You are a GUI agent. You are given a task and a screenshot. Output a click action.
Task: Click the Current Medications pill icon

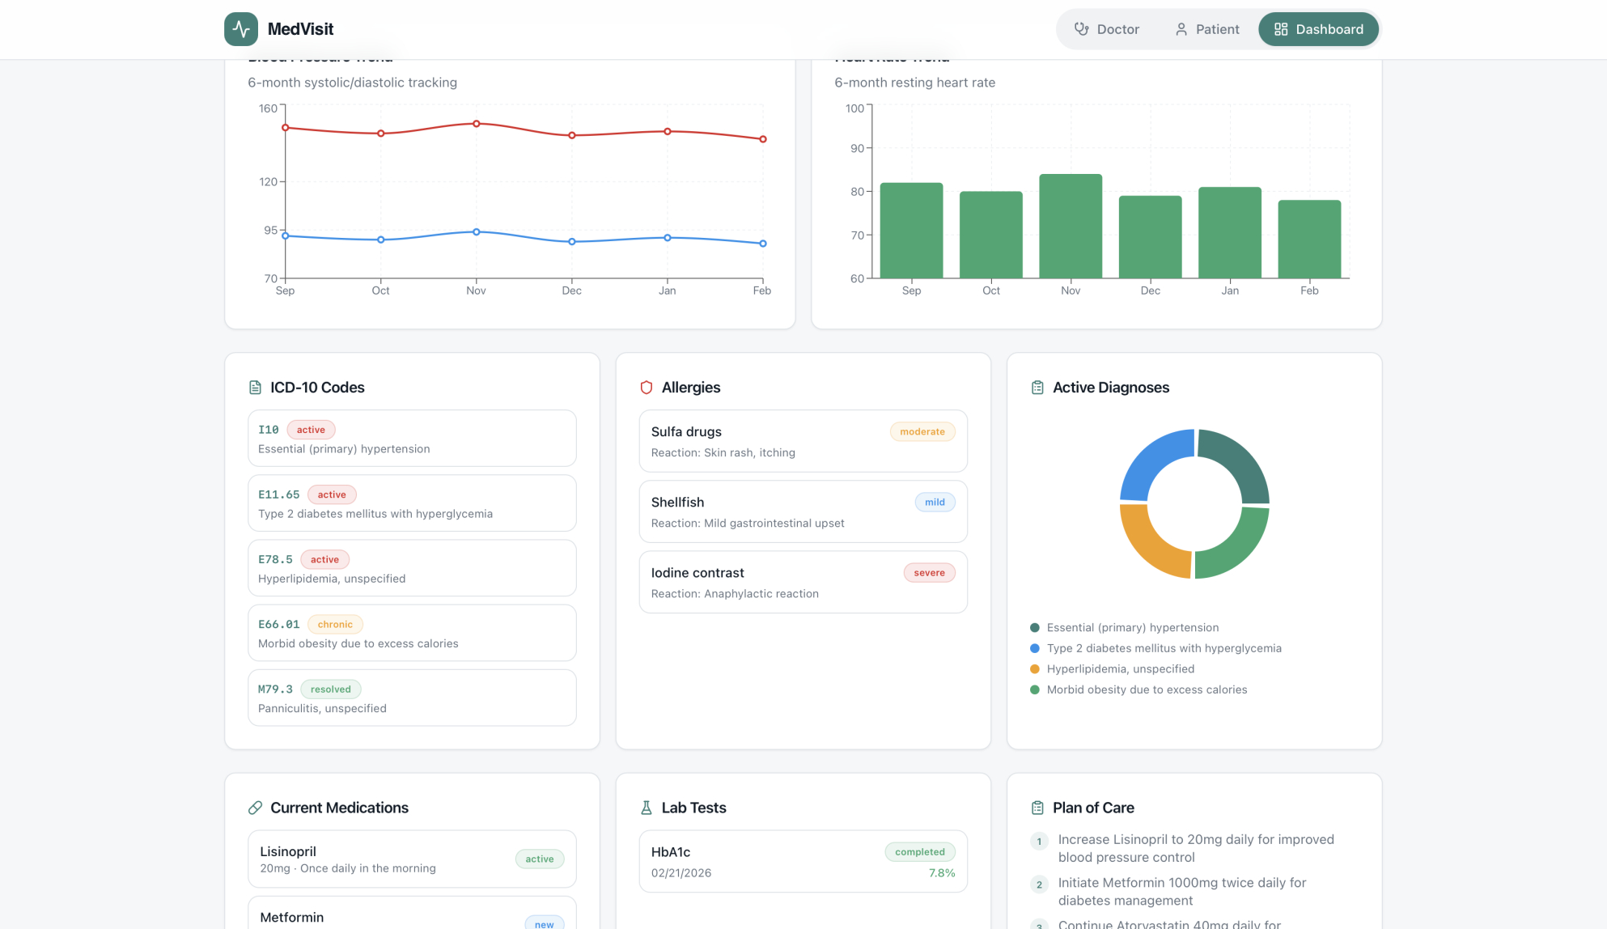[x=255, y=808]
